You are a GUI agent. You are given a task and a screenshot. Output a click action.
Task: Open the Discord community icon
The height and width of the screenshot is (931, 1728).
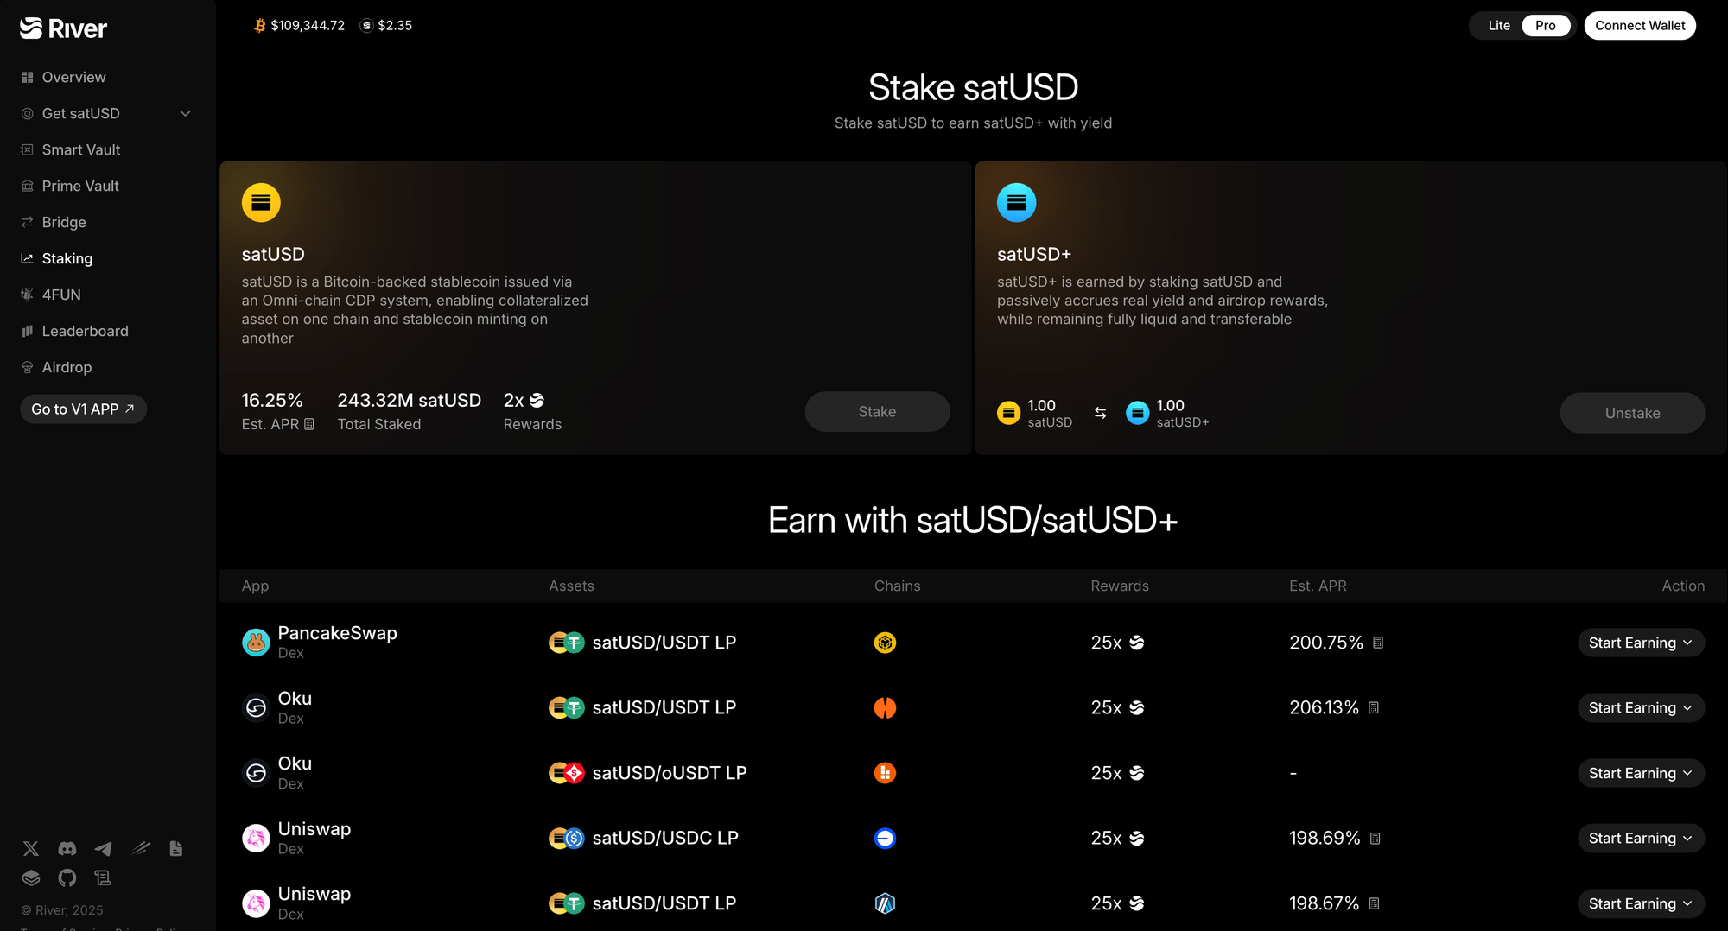click(x=67, y=849)
